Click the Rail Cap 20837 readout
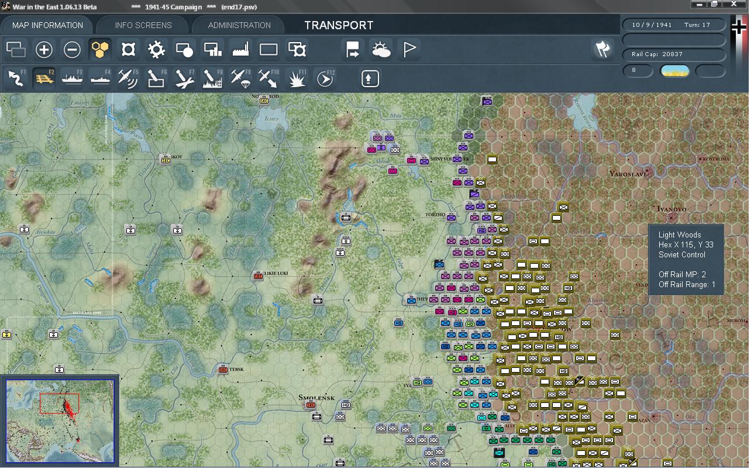This screenshot has width=754, height=472. point(674,54)
